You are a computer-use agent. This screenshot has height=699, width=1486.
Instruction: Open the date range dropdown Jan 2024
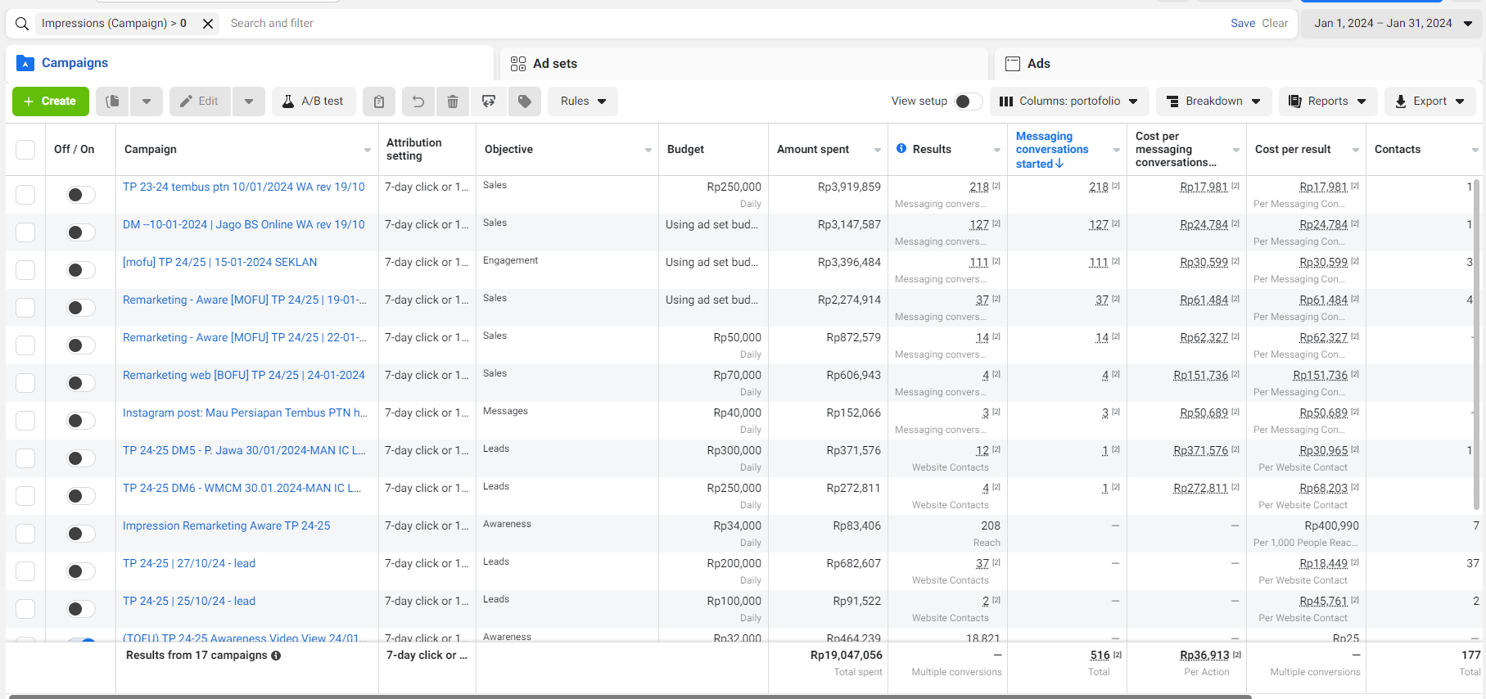point(1392,24)
